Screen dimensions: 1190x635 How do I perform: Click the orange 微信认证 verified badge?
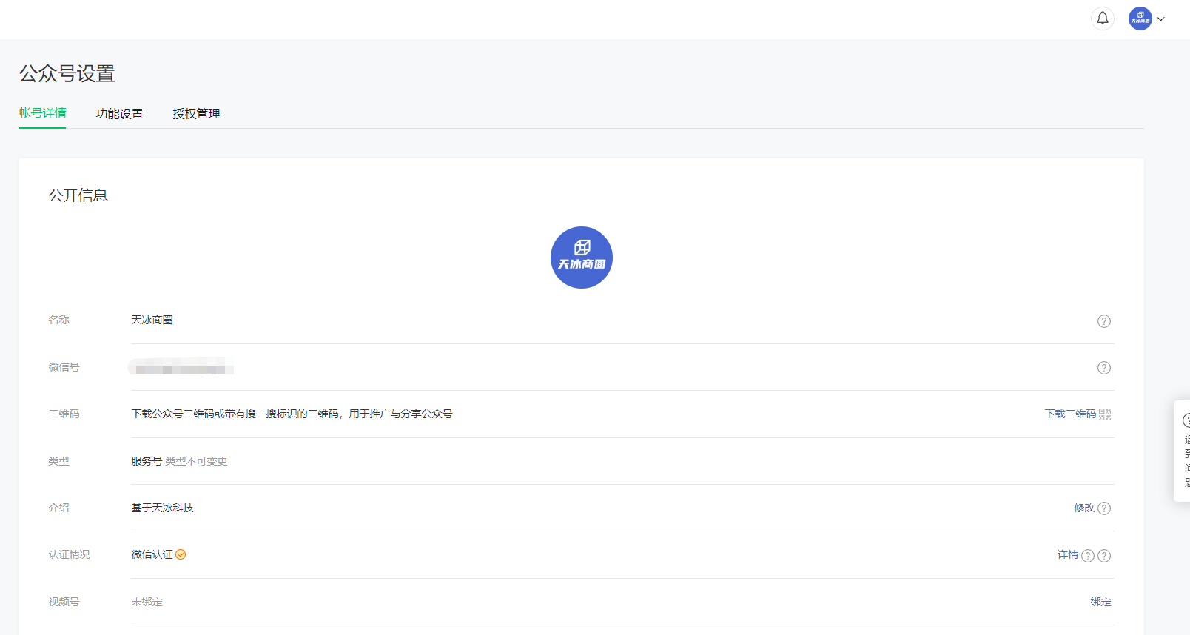[181, 554]
